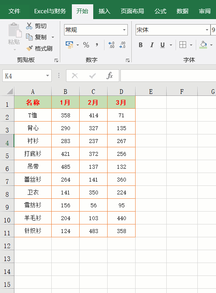The width and height of the screenshot is (216, 293).
Task: Switch to 插入 tab
Action: click(105, 11)
